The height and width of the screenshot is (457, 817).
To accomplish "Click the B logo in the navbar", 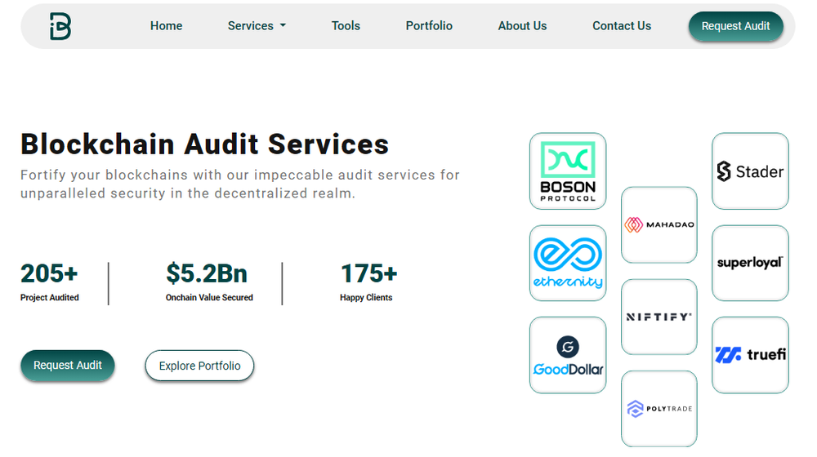I will (60, 27).
